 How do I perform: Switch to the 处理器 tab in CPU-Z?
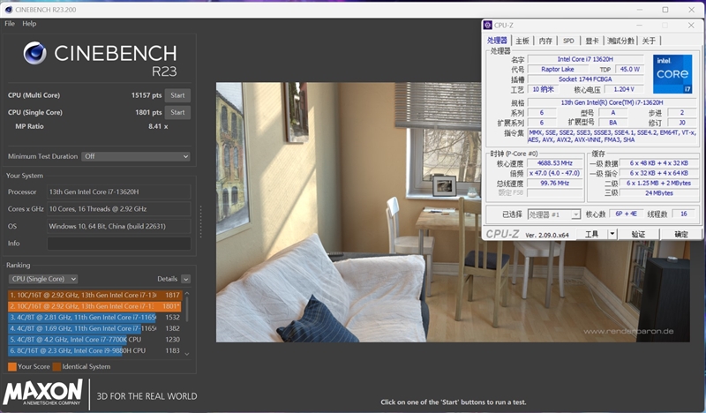(497, 41)
